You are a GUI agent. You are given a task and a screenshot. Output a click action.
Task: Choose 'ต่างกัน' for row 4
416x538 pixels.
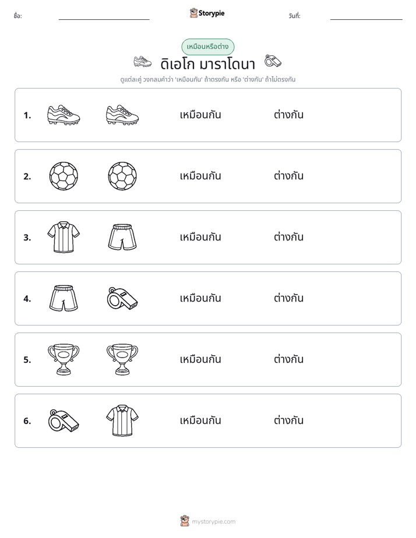(288, 298)
